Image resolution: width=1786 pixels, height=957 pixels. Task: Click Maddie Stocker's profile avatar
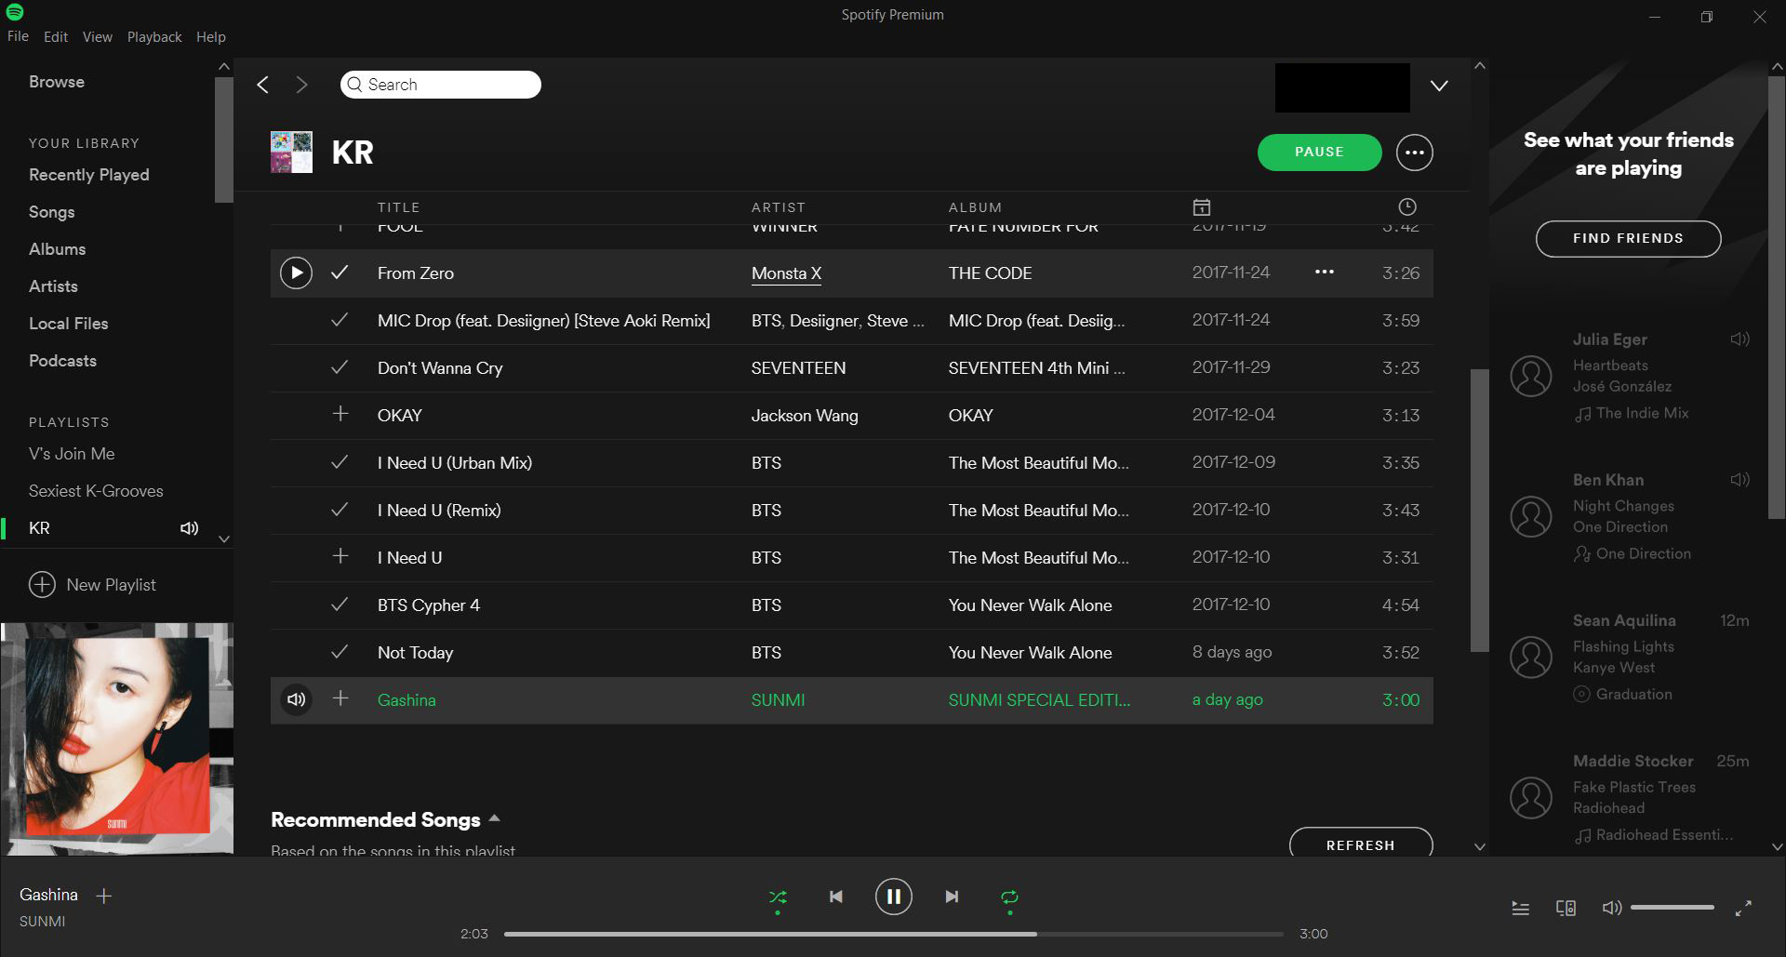point(1530,797)
